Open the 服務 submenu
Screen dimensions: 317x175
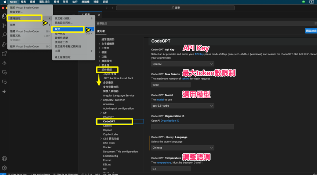tap(30, 25)
